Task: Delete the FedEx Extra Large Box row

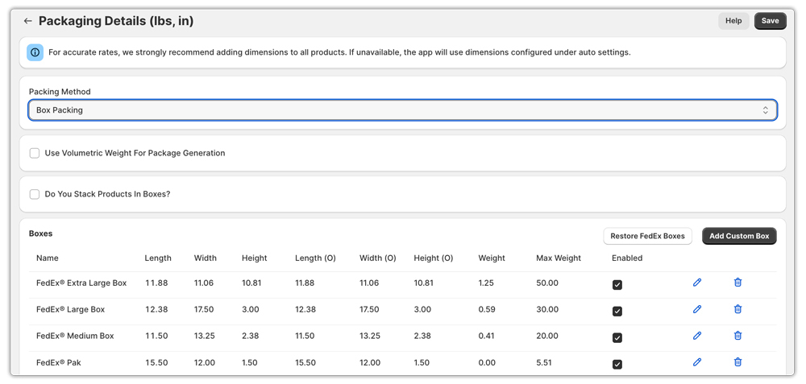Action: 737,283
